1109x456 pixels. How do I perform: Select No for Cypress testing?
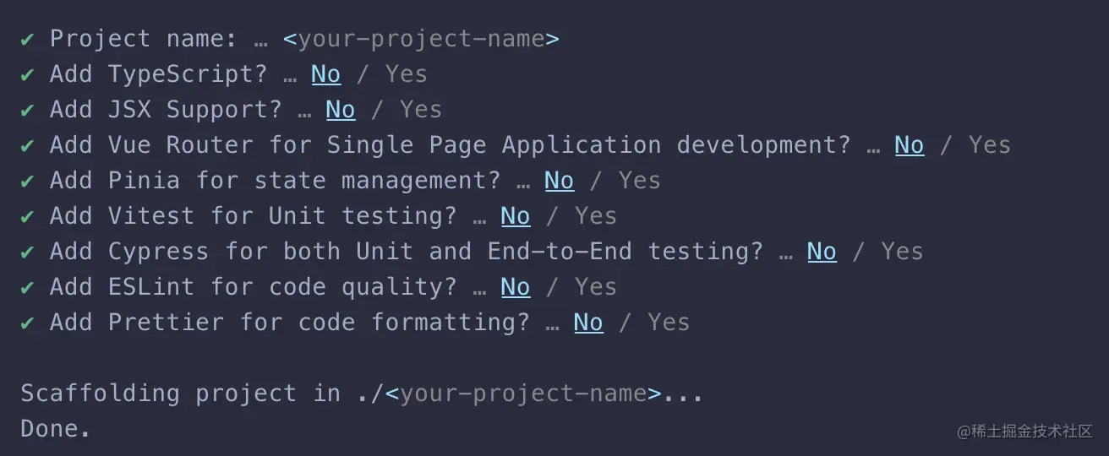(x=822, y=252)
